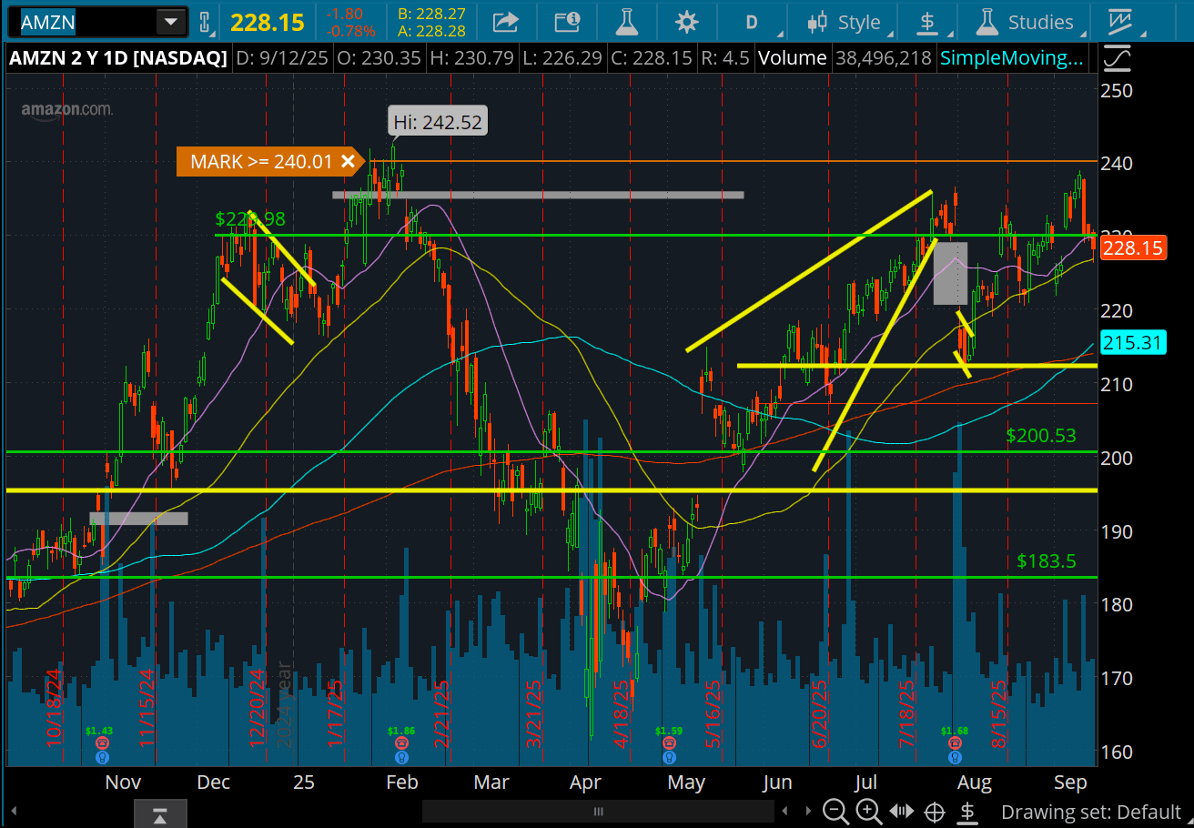This screenshot has height=828, width=1194.
Task: Click the 228.15 last price in toolbar
Action: [x=269, y=22]
